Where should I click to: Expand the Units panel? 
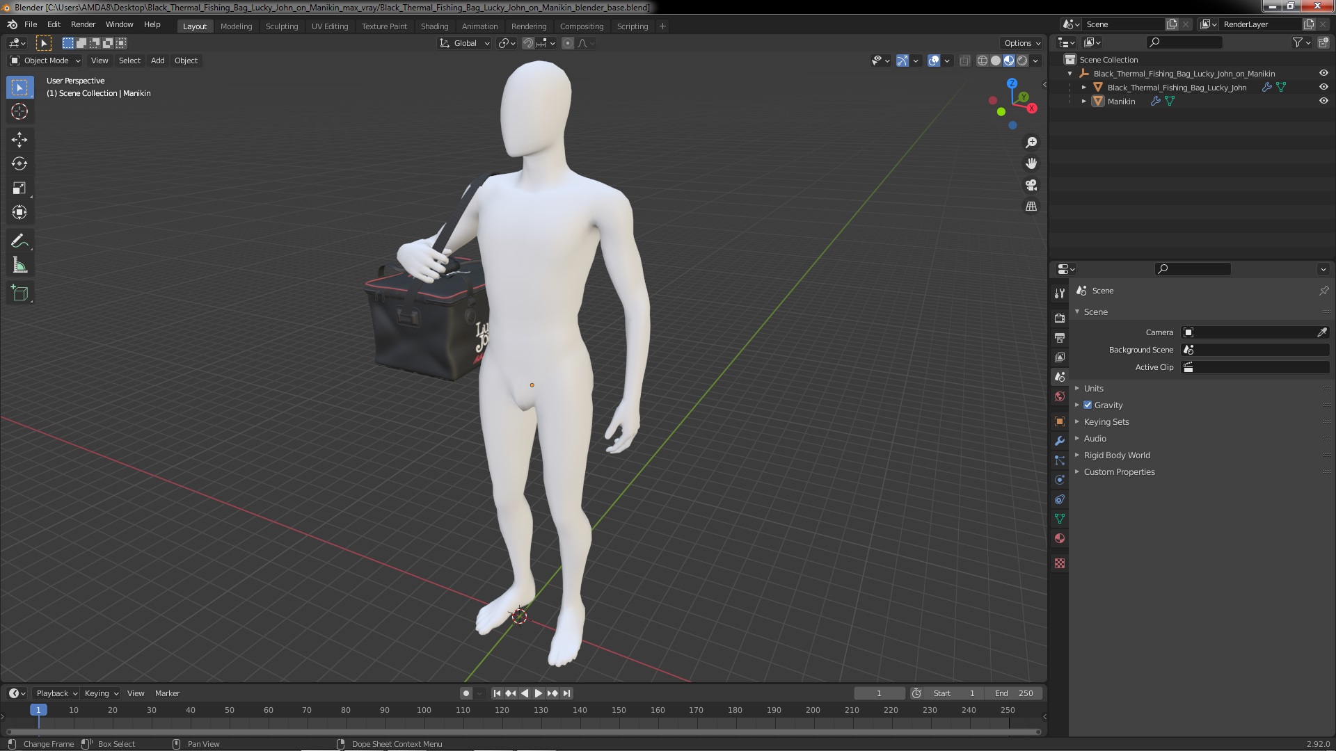[x=1093, y=388]
